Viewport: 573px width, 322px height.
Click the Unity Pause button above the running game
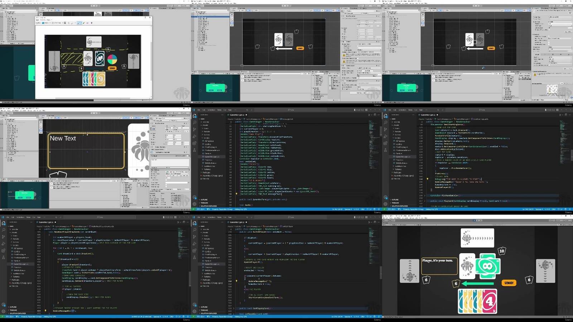[478, 220]
